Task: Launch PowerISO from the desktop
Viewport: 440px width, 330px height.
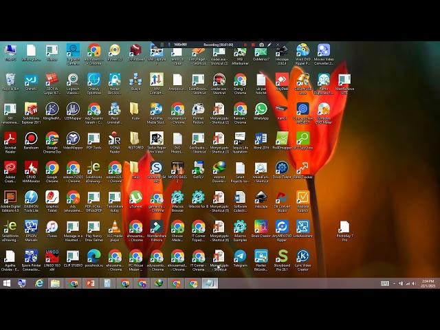Action: 115,52
